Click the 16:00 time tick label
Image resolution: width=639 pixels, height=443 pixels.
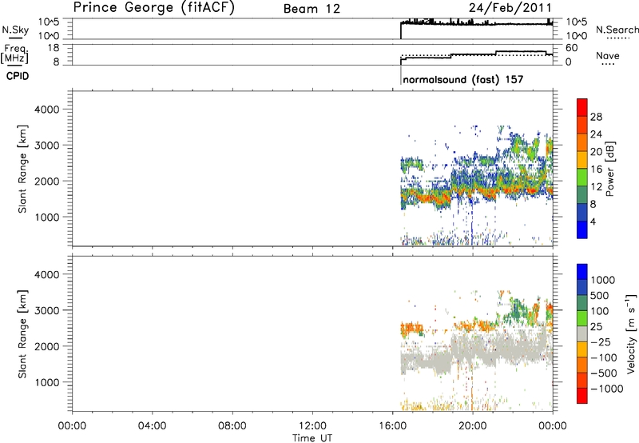[392, 426]
